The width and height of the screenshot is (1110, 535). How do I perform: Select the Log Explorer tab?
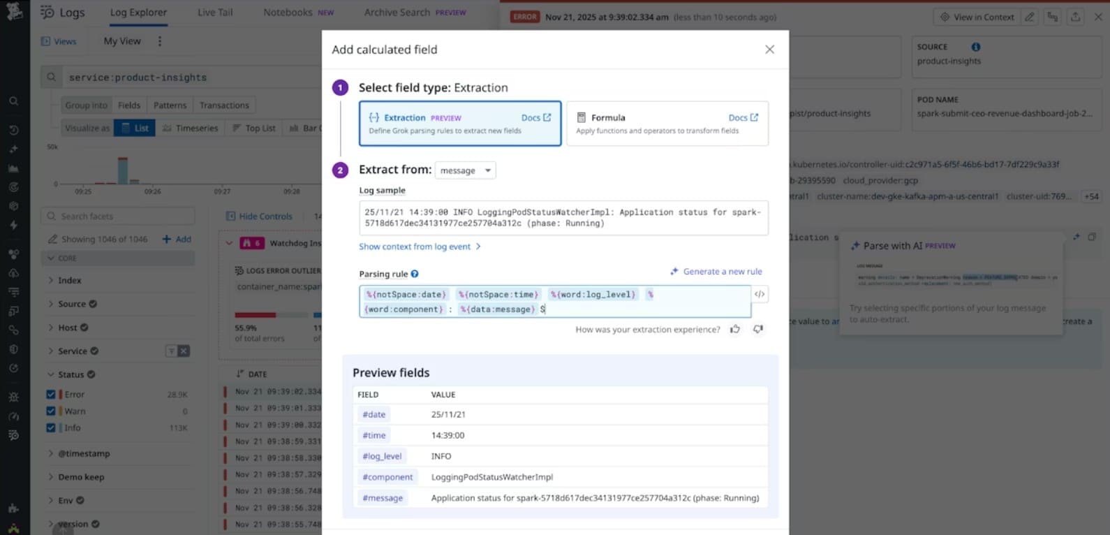pyautogui.click(x=138, y=13)
